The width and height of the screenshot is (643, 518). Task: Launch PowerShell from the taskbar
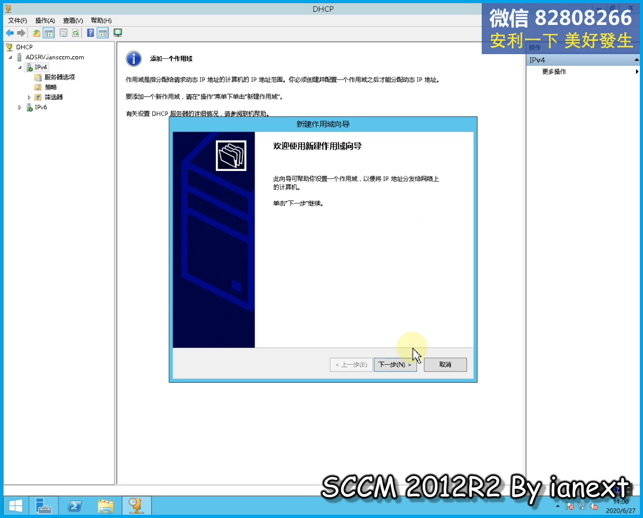(75, 505)
